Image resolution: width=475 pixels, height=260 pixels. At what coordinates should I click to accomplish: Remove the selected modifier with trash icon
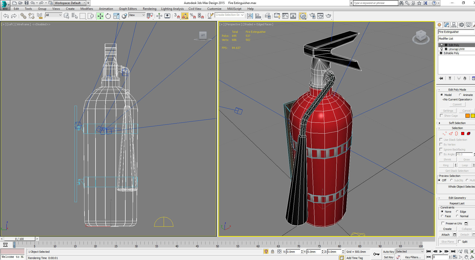pos(465,78)
